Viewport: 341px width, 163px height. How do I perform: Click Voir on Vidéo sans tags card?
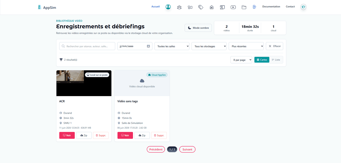[x=125, y=136]
